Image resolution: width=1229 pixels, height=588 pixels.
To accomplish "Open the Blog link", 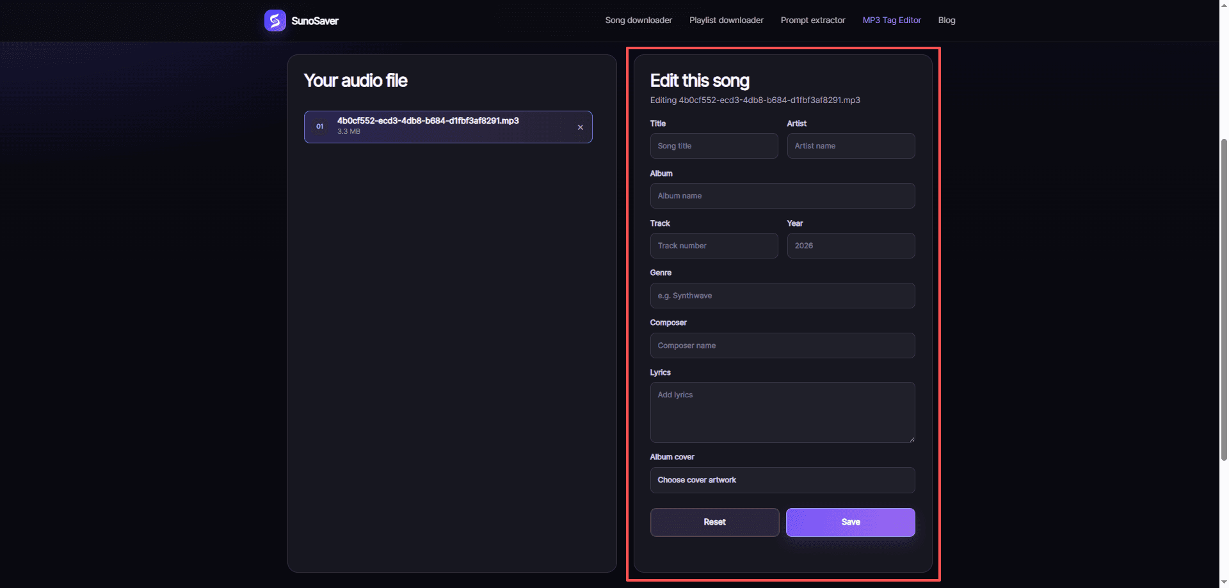I will (946, 20).
